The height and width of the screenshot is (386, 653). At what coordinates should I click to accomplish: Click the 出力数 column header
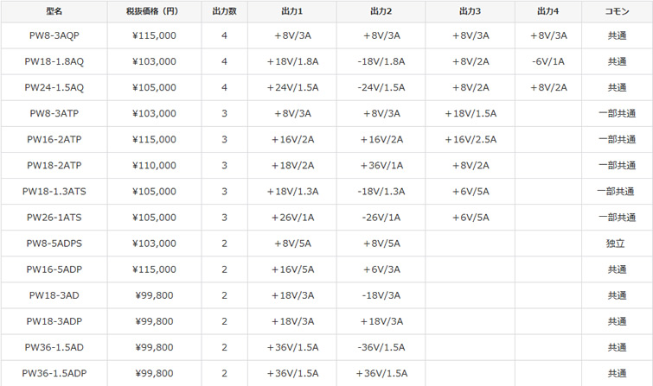(225, 11)
